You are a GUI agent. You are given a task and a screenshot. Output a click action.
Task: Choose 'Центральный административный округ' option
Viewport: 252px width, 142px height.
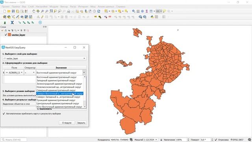[59, 103]
